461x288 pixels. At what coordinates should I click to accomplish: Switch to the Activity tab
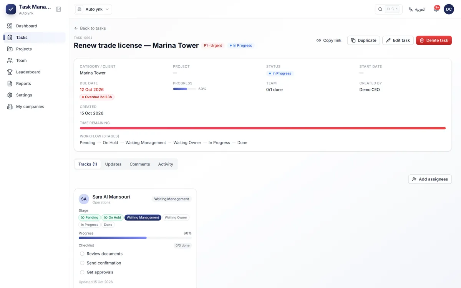[166, 164]
